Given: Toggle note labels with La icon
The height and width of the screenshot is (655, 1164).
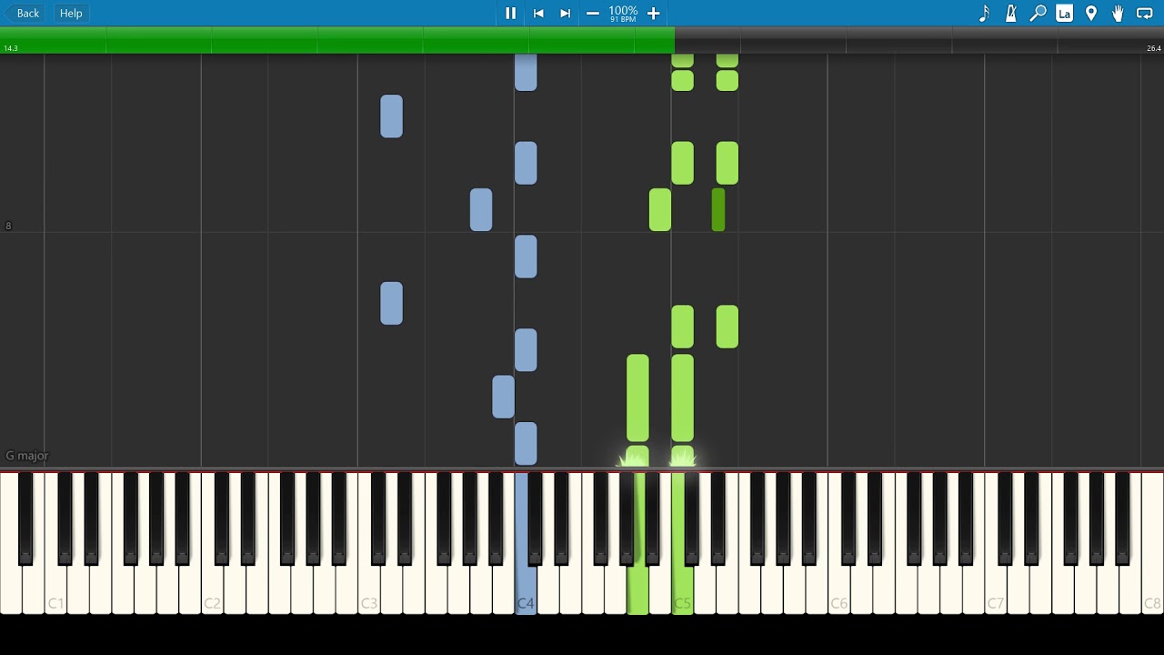Looking at the screenshot, I should click(x=1064, y=13).
